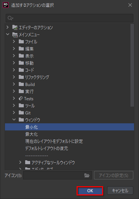
Task: Click the Tests unit test icon
Action: pyautogui.click(x=21, y=98)
